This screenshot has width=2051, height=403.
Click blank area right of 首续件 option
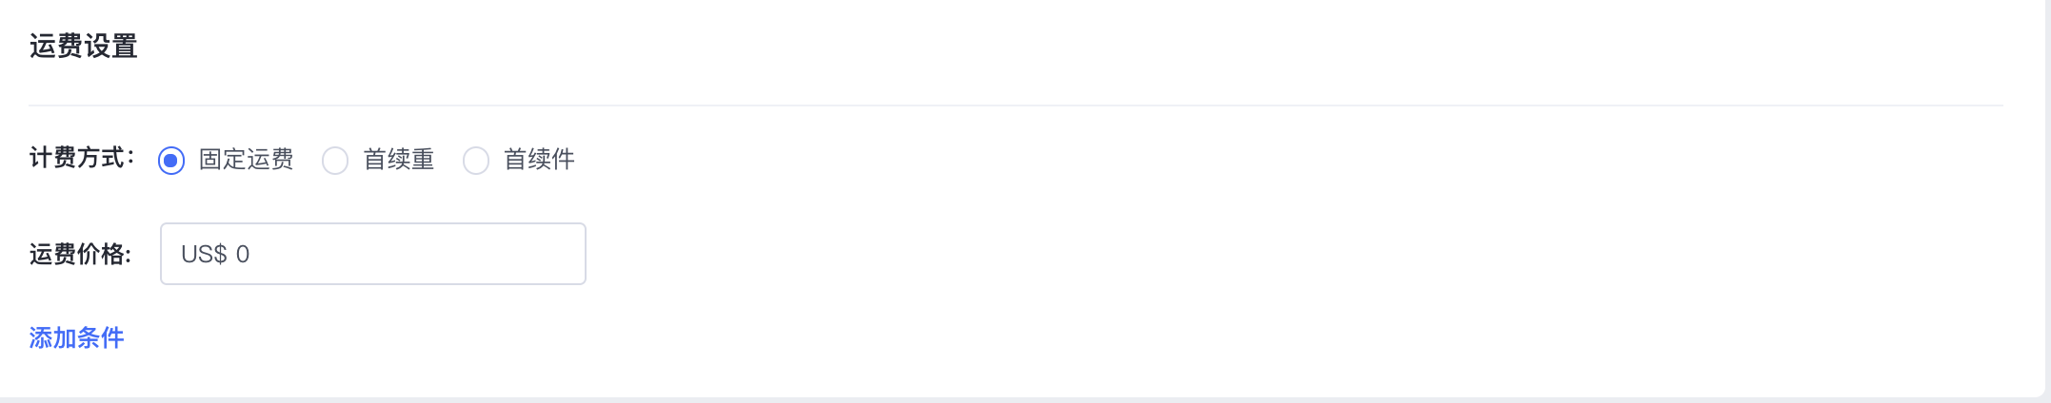click(952, 160)
